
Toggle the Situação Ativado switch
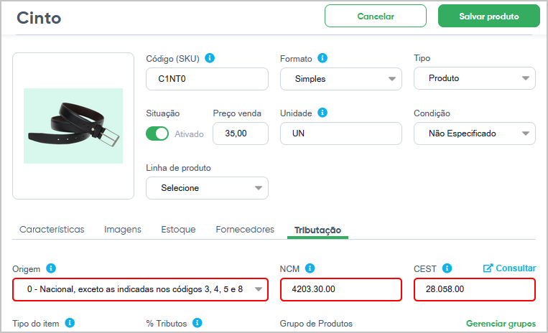point(157,133)
